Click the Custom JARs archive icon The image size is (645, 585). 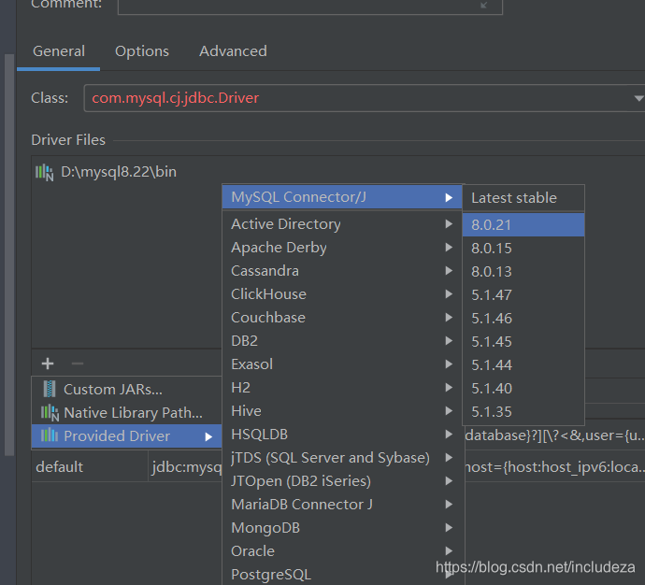50,389
